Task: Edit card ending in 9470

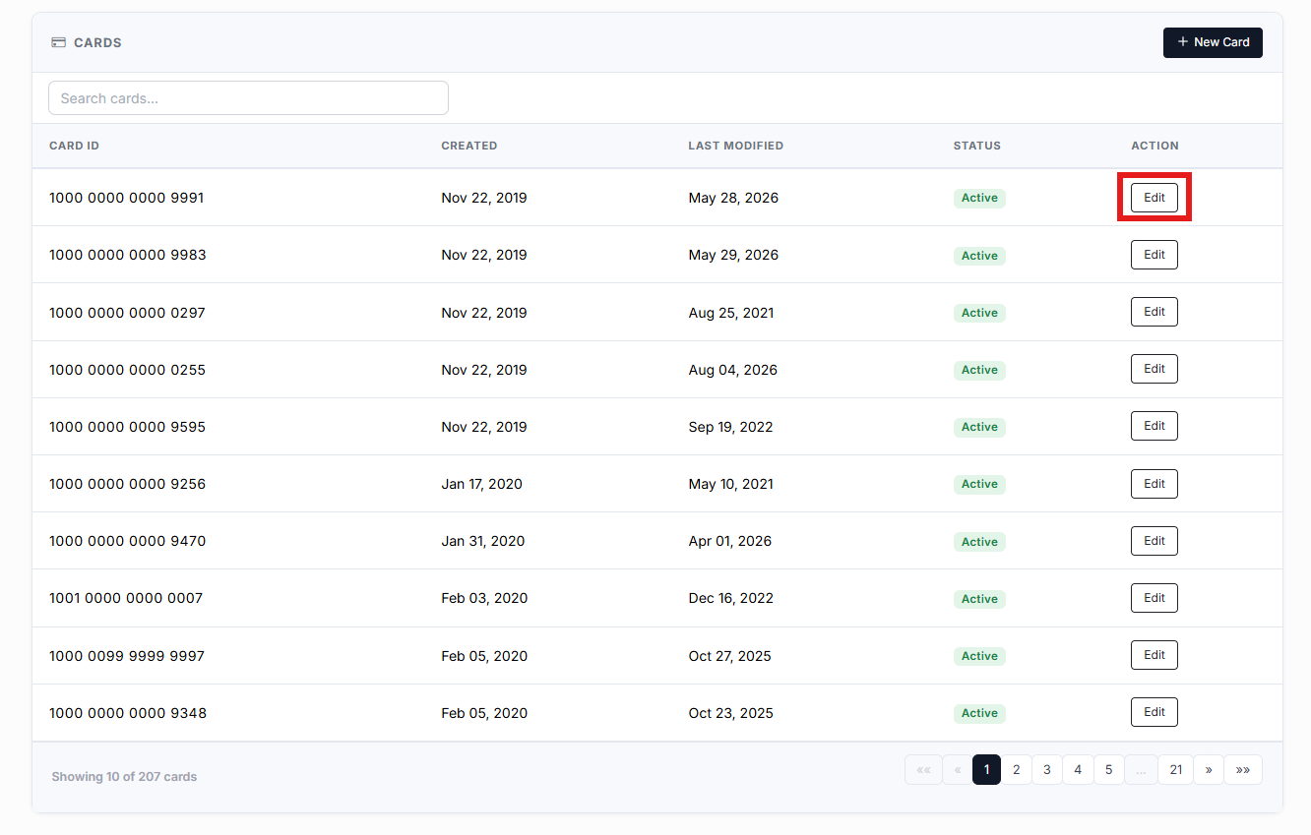Action: pos(1155,541)
